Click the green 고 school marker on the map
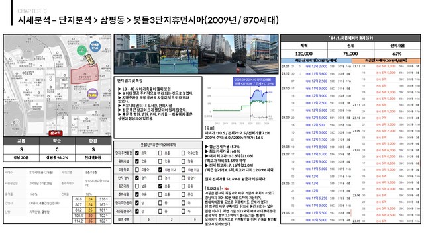This screenshot has height=238, width=424. coord(81,50)
